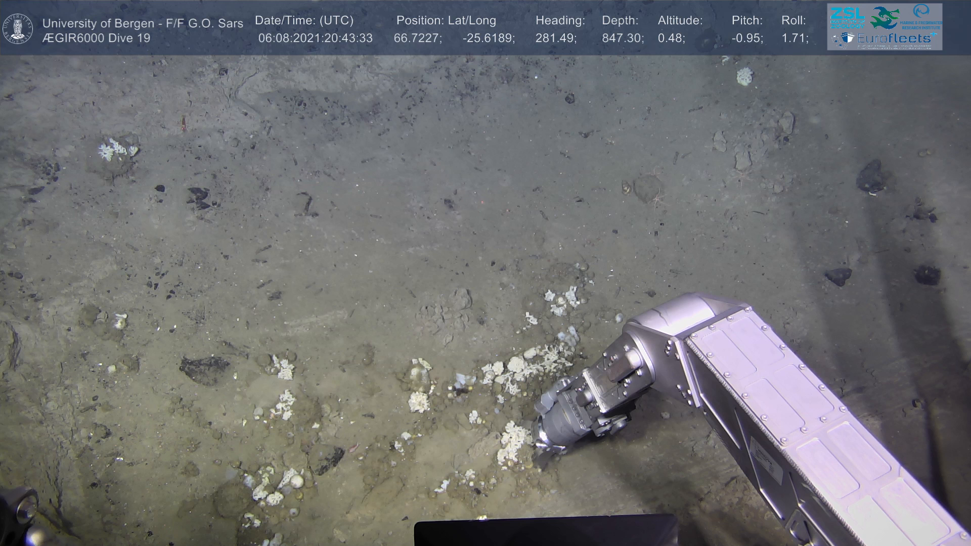Click the black sample tray at bottom
The width and height of the screenshot is (971, 546).
point(545,531)
